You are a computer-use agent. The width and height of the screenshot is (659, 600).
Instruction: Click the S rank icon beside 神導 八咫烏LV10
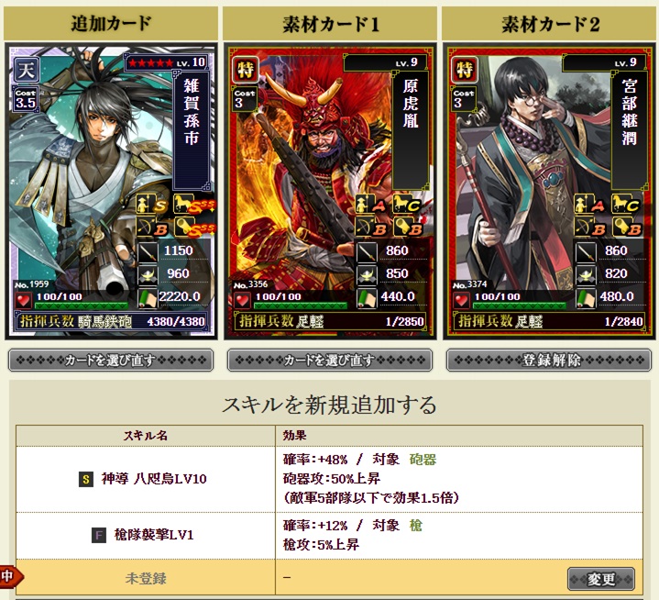pyautogui.click(x=86, y=479)
